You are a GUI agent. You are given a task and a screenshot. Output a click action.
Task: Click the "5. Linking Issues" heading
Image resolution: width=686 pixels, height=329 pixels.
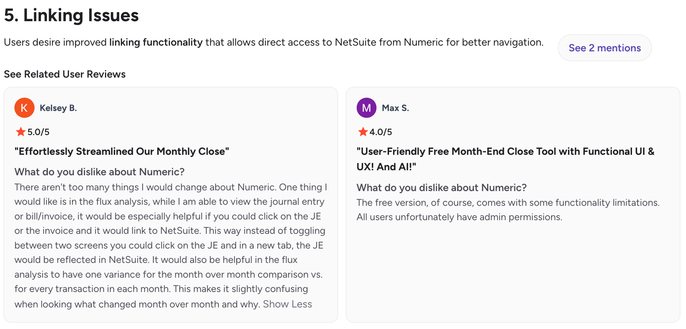tap(71, 15)
